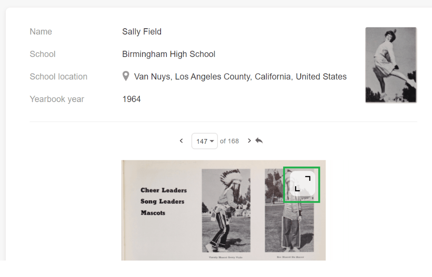This screenshot has height=277, width=432.
Task: Click the Van Nuys location address
Action: (240, 77)
